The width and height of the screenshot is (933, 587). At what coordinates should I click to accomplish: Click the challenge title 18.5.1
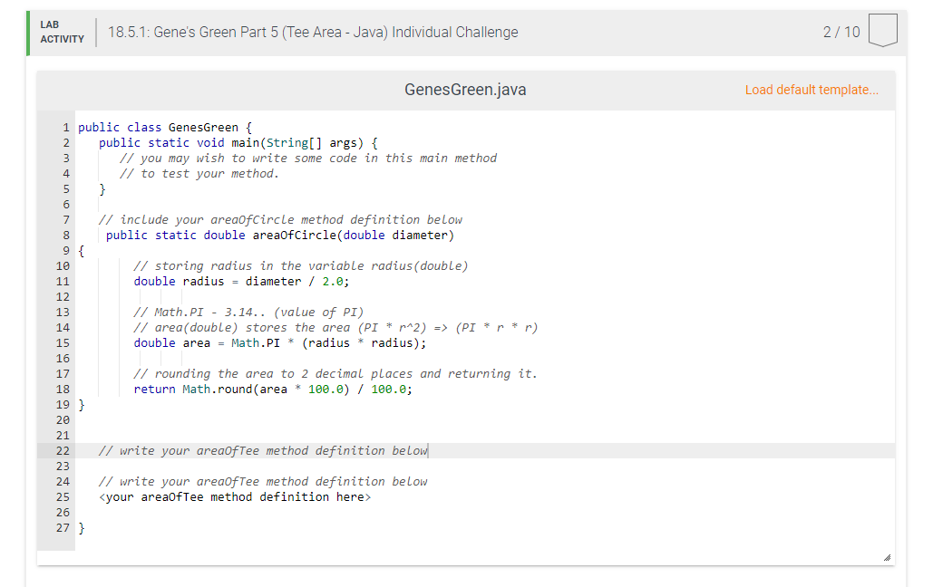(x=312, y=32)
